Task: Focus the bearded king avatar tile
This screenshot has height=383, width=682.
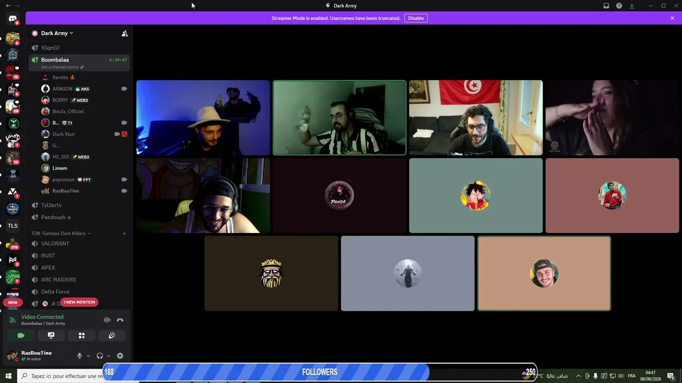Action: tap(271, 273)
